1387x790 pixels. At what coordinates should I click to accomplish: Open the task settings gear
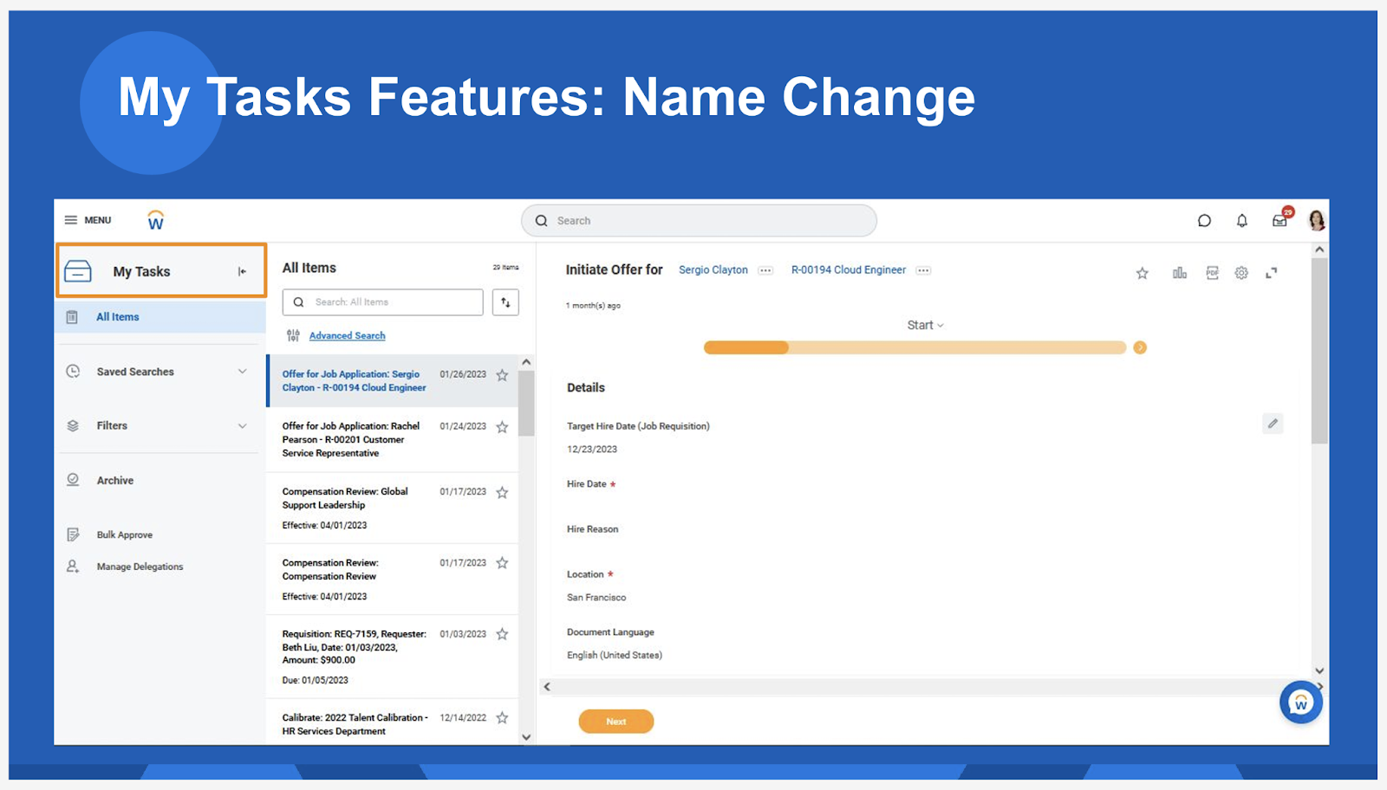point(1241,273)
